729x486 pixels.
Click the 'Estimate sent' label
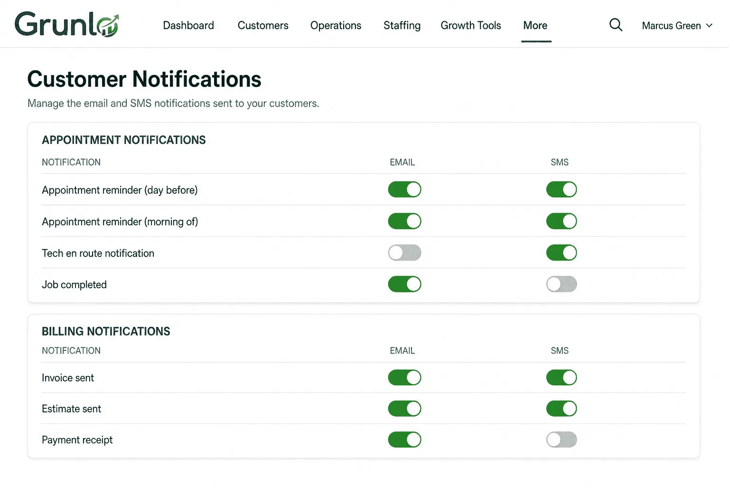[x=71, y=409]
